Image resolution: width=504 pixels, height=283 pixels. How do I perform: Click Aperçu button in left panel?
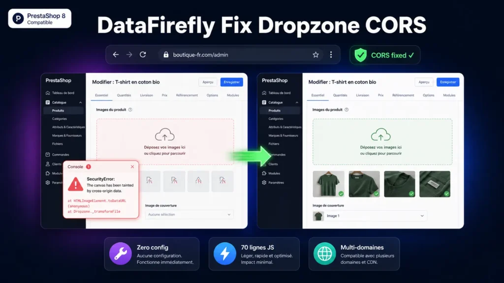coord(208,82)
